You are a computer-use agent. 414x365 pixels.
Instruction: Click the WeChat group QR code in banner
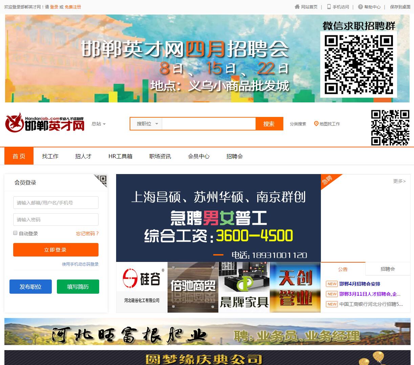358,65
